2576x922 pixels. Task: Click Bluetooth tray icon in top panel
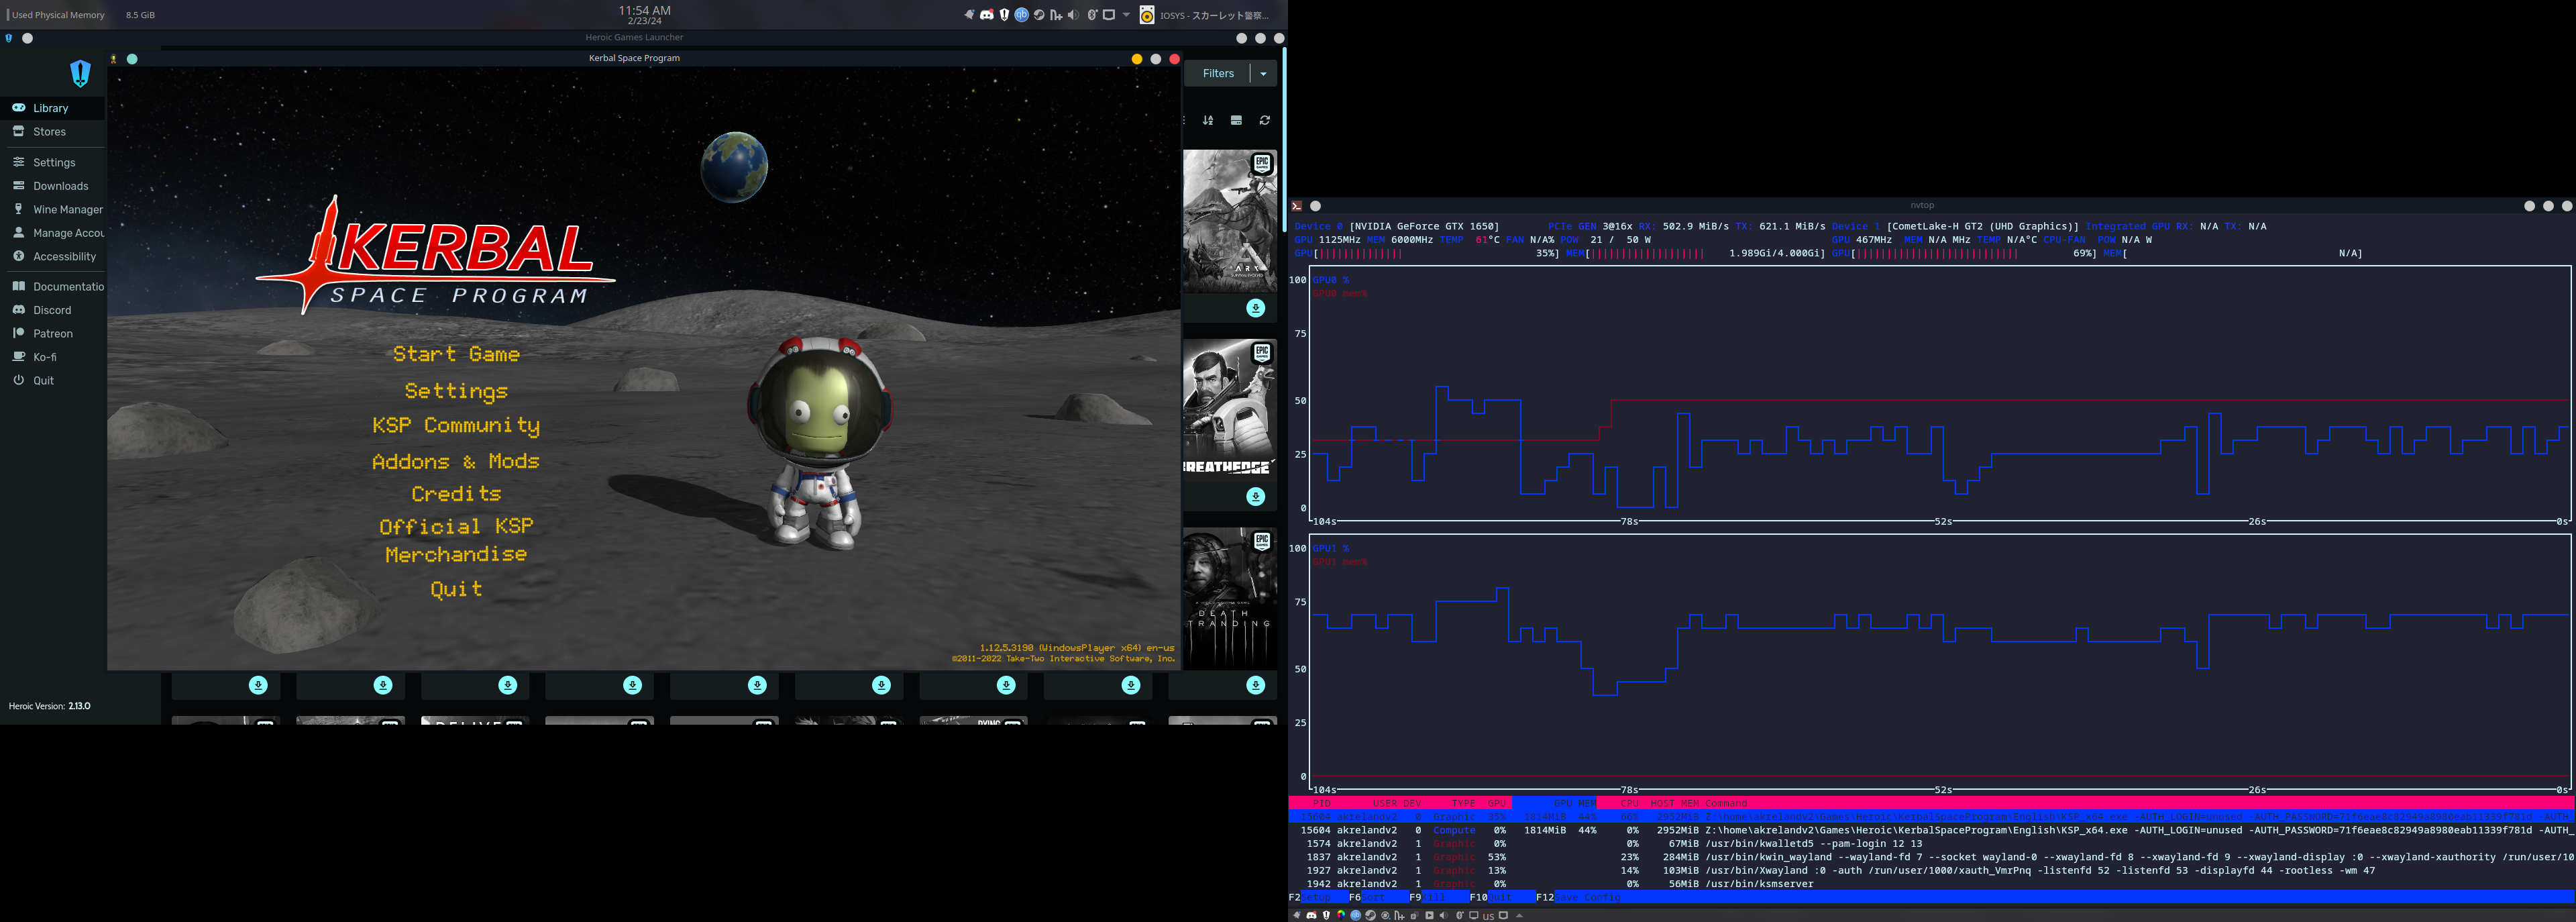pos(1093,15)
